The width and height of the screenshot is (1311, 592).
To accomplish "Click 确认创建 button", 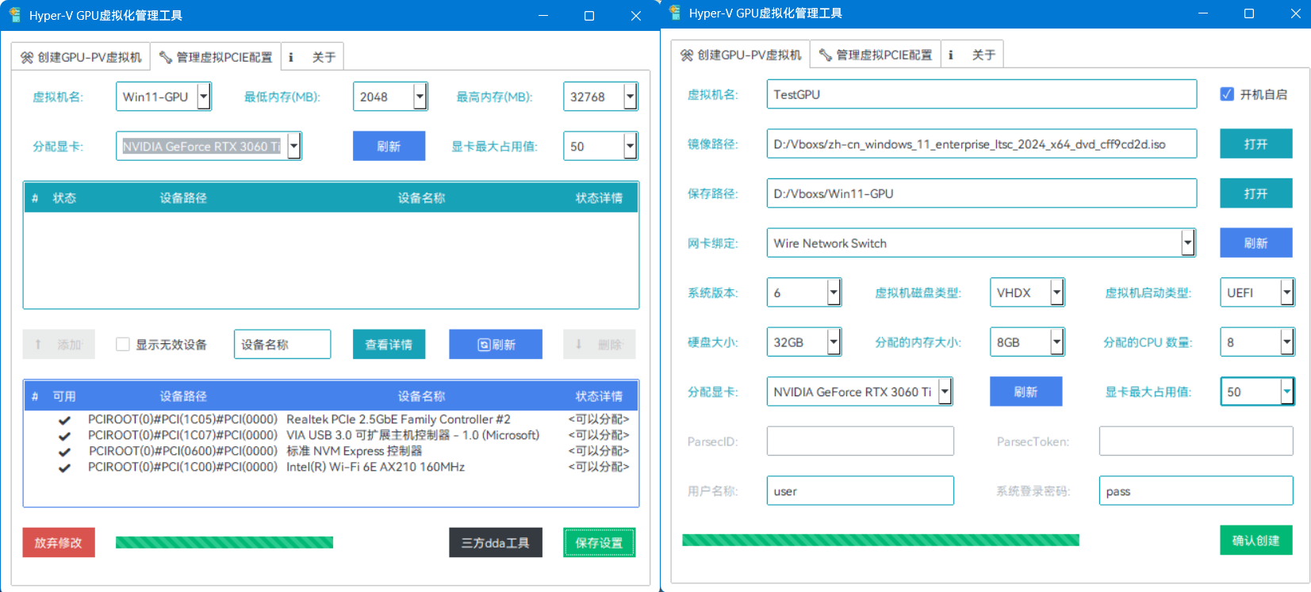I will [1256, 540].
